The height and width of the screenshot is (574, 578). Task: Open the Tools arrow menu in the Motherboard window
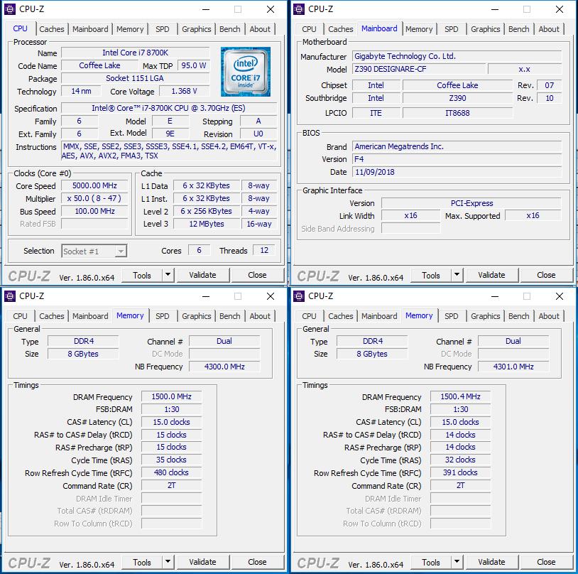point(457,275)
